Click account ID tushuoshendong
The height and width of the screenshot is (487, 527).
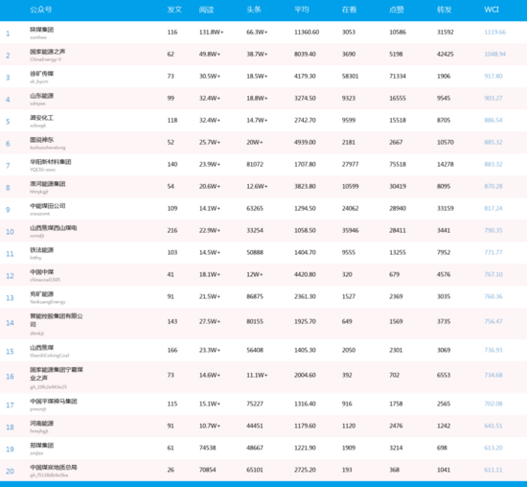coord(48,148)
